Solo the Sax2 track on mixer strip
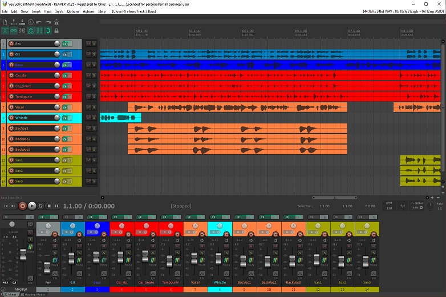446x297 pixels. 348,253
